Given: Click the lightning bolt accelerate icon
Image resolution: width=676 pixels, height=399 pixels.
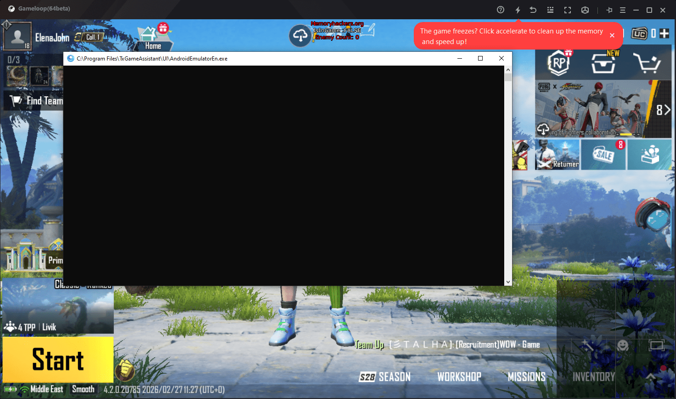Looking at the screenshot, I should click(518, 10).
